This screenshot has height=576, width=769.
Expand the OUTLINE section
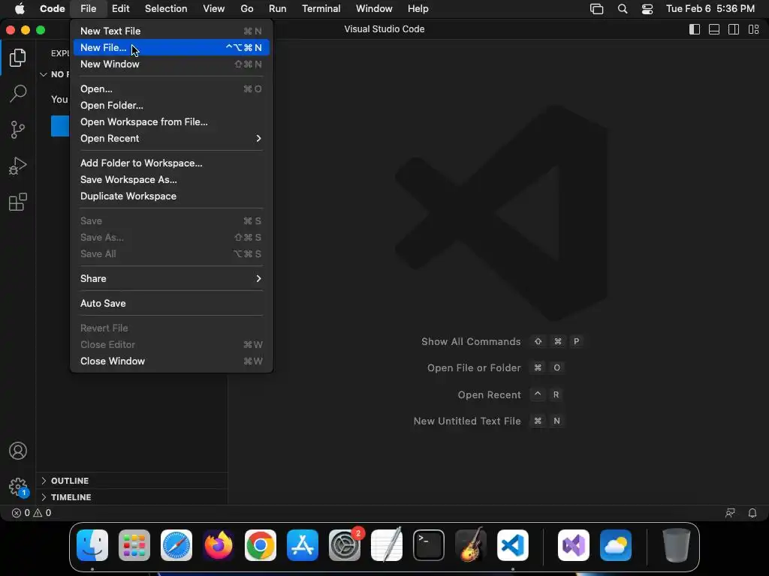click(x=131, y=481)
